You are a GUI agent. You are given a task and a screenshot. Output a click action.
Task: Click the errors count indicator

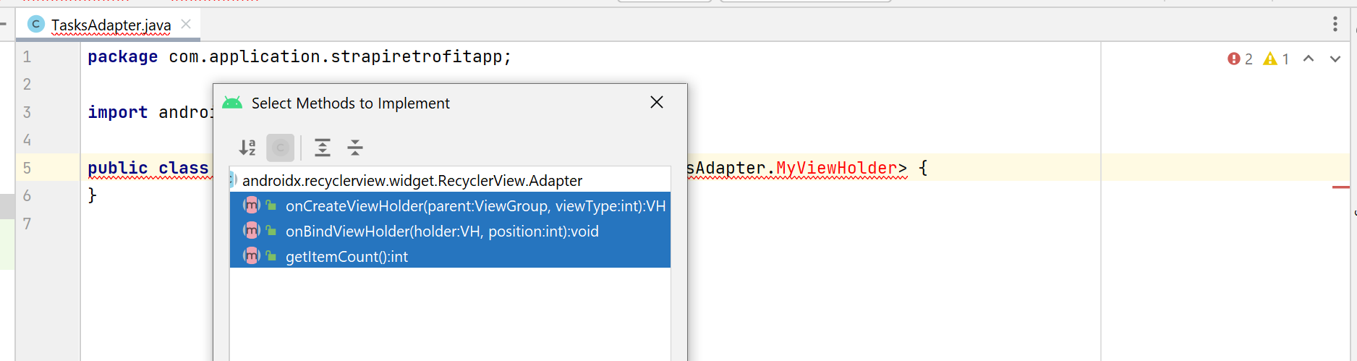1240,59
